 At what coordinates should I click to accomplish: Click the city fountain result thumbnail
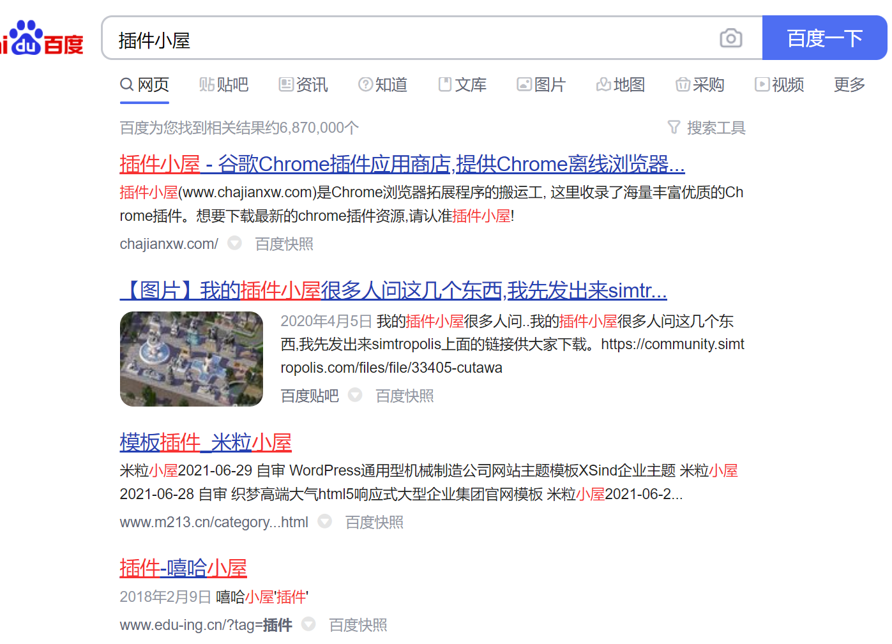(x=192, y=359)
